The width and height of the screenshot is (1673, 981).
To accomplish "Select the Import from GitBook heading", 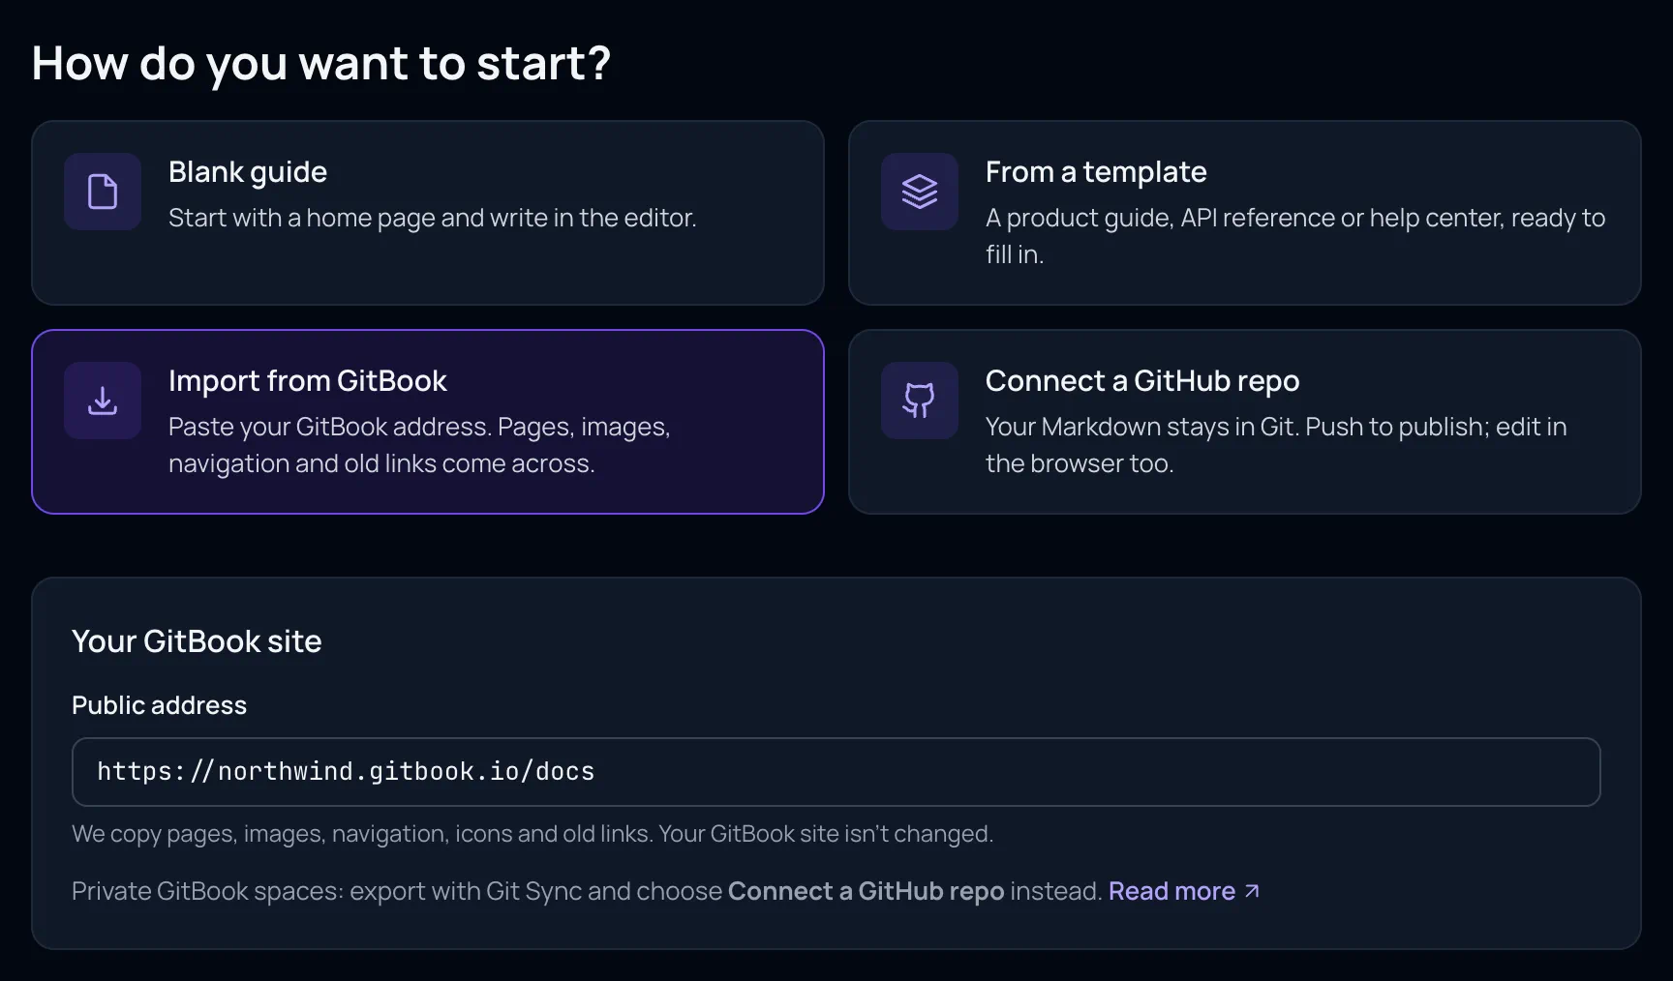I will 308,381.
